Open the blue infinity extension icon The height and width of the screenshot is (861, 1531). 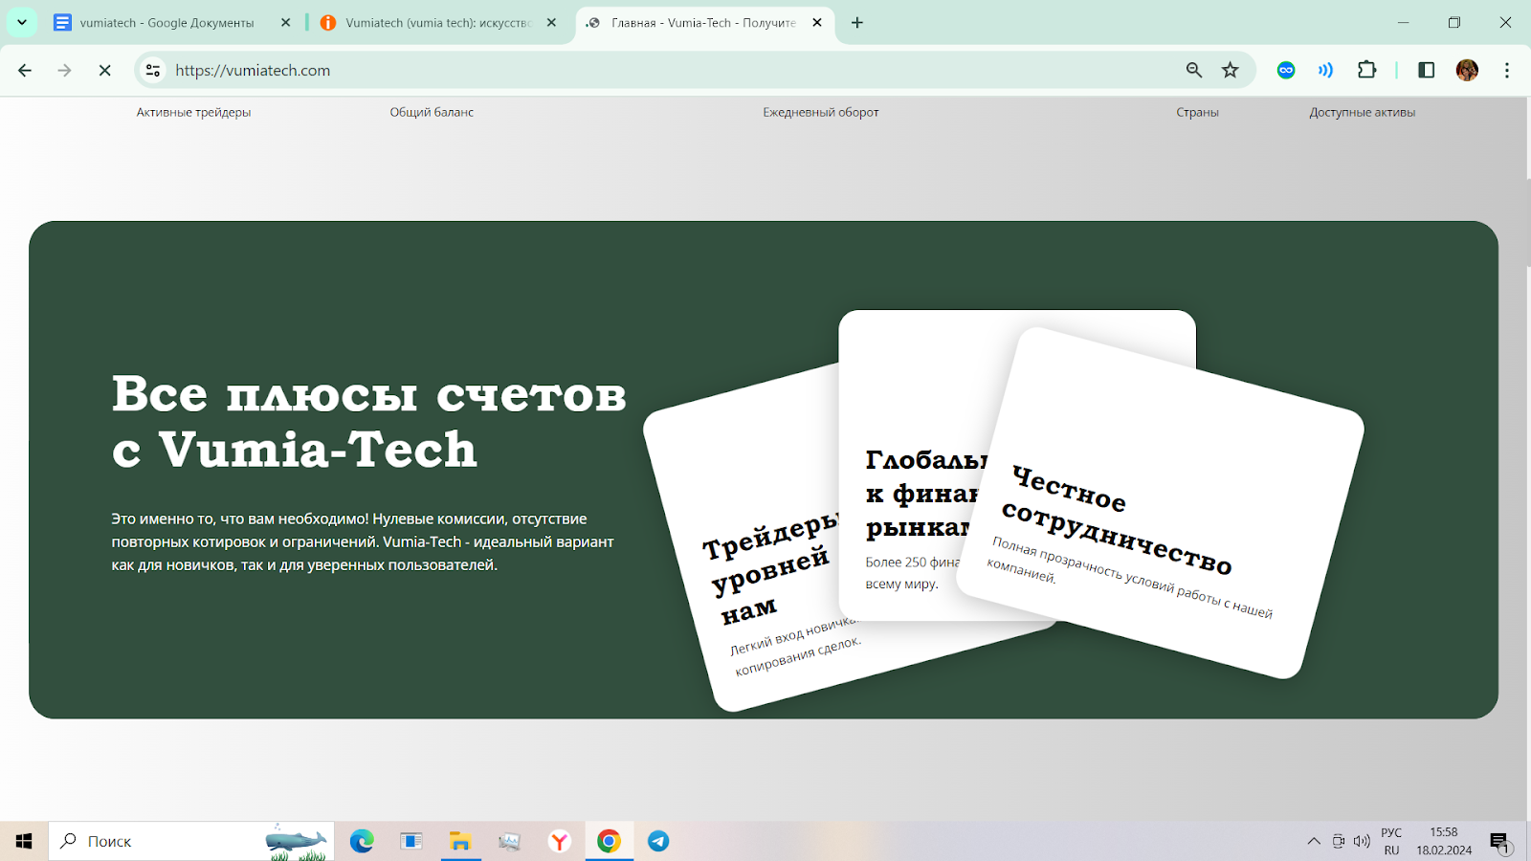[x=1286, y=70]
